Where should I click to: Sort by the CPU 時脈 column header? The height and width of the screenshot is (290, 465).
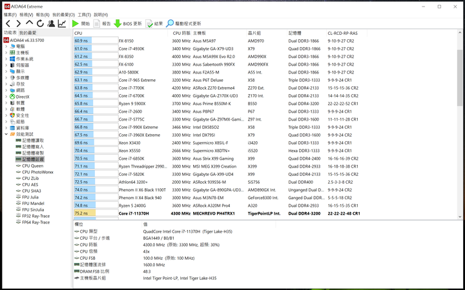click(x=180, y=33)
